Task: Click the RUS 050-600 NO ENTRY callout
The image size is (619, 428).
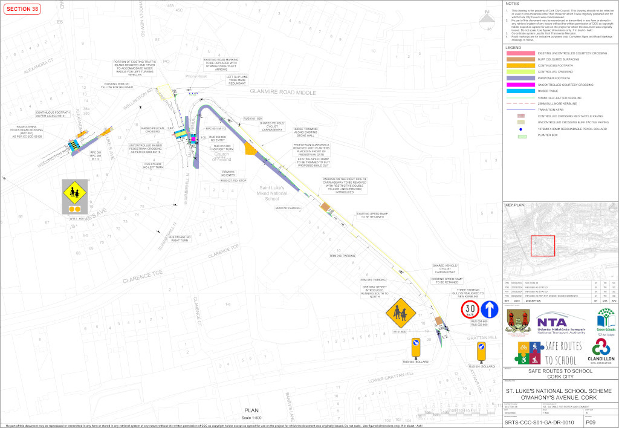Action: tap(218, 138)
